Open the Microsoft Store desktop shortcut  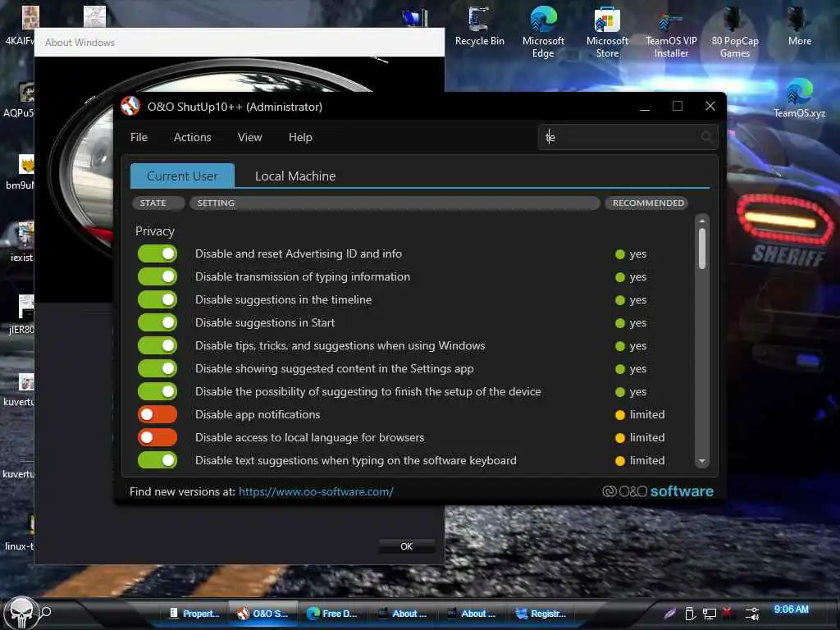pos(607,31)
